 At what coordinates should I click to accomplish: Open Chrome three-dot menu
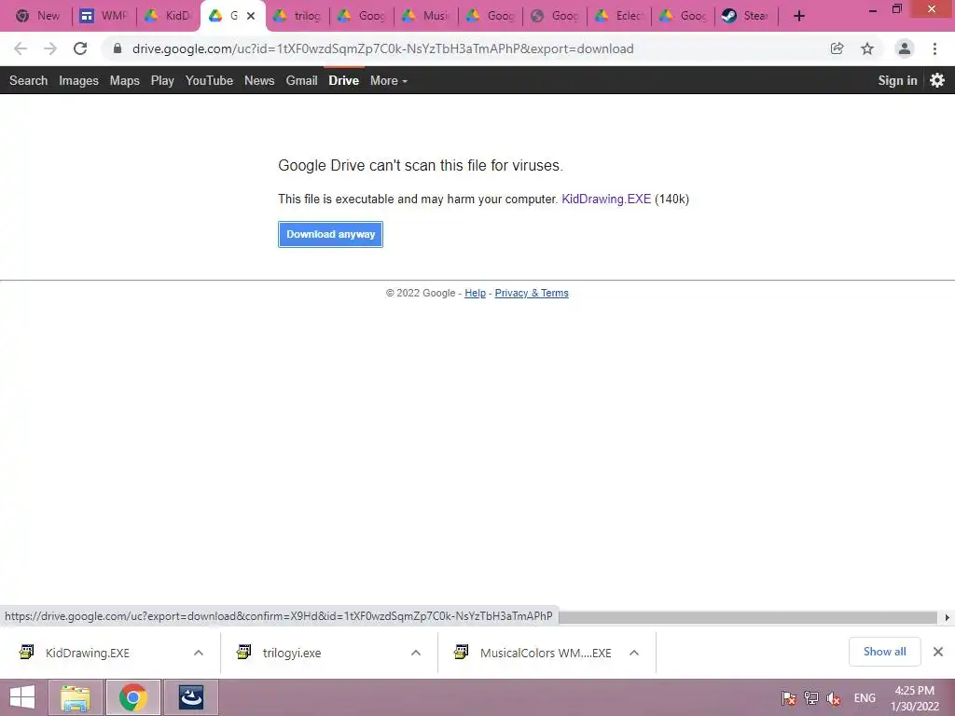point(934,48)
